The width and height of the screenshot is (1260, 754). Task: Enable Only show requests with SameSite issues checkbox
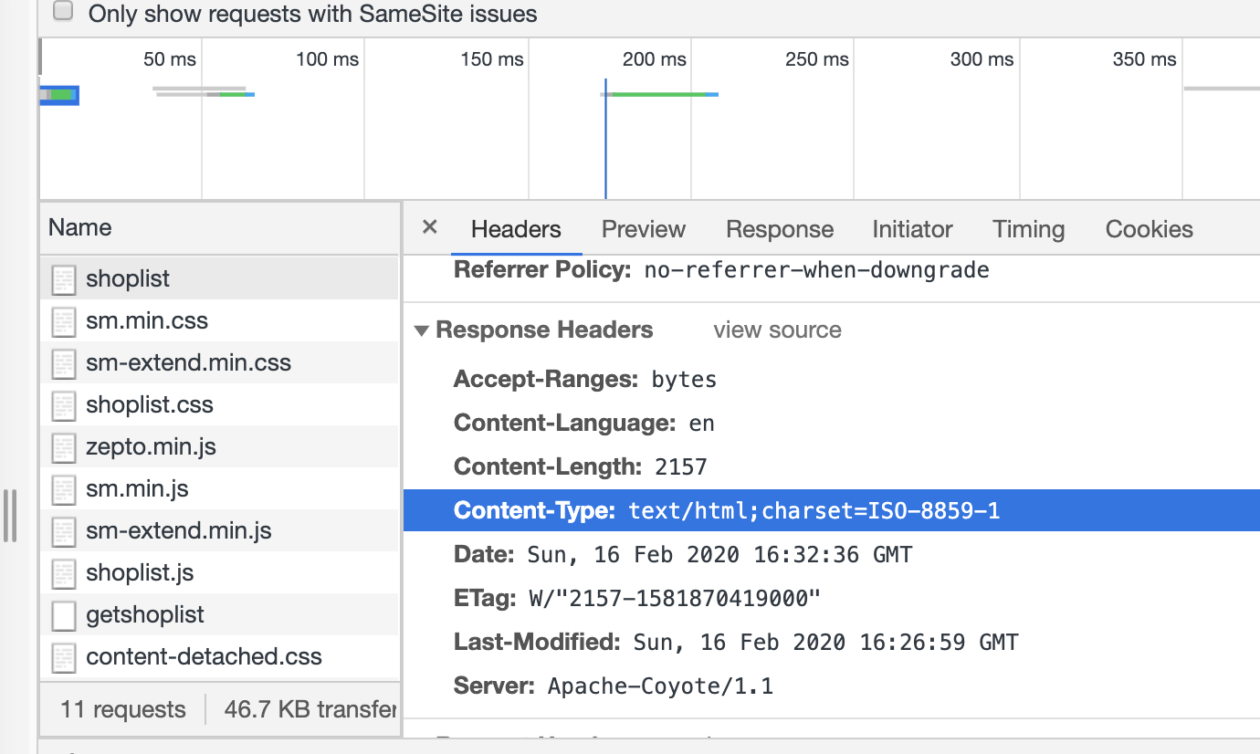click(x=63, y=12)
